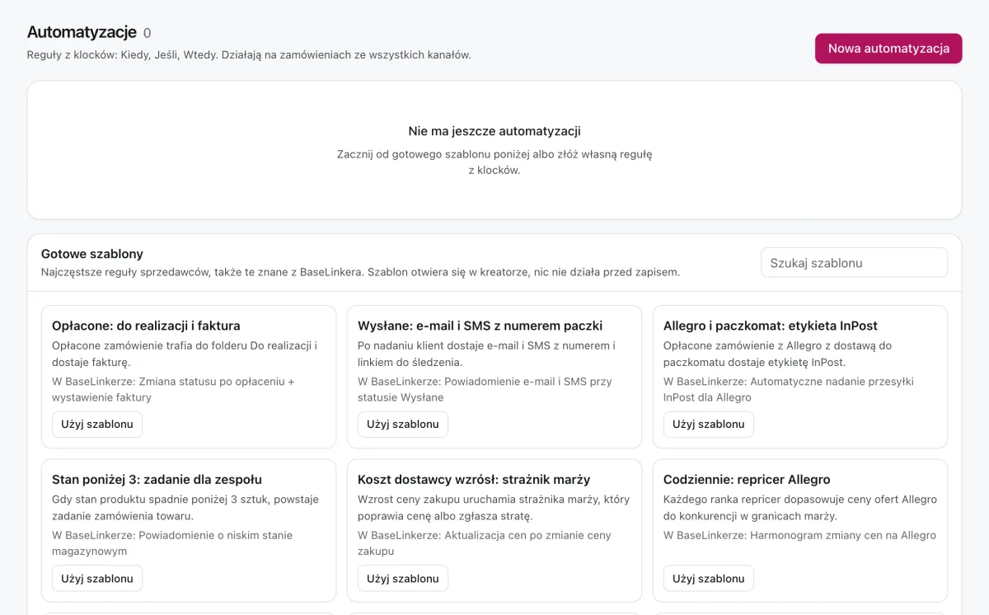Click the title Codziennie: repricer Allegro
The width and height of the screenshot is (989, 615).
pyautogui.click(x=747, y=480)
